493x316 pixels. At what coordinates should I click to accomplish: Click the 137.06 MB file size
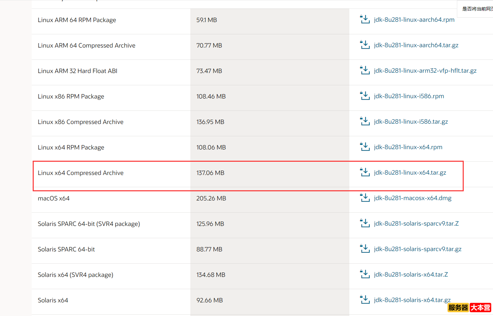click(210, 173)
